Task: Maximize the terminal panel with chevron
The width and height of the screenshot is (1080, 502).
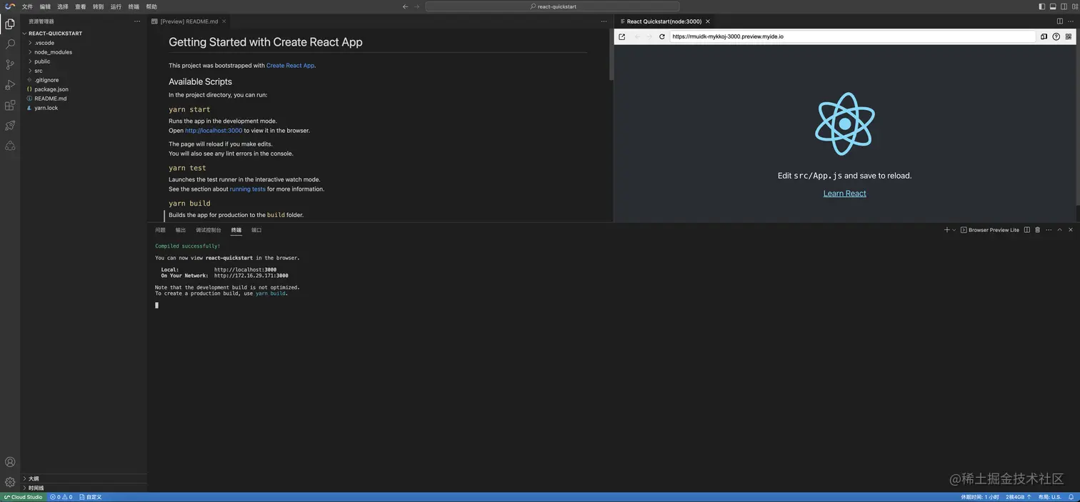Action: tap(1060, 230)
